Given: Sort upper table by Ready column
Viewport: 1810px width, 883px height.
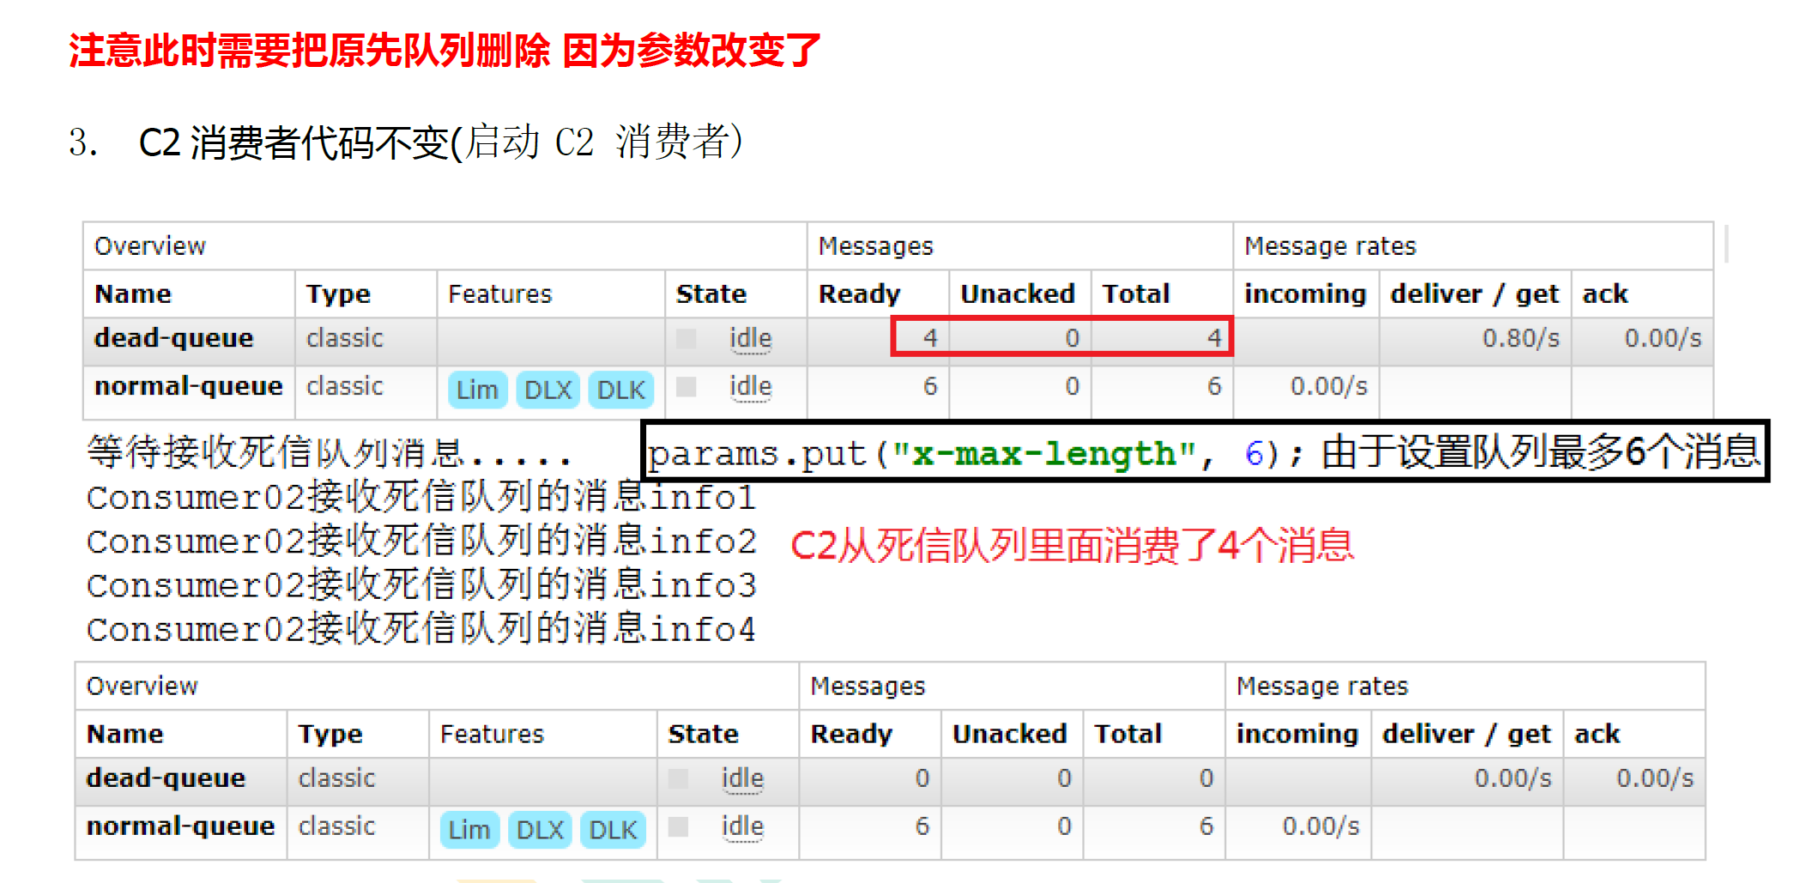Looking at the screenshot, I should pos(859,294).
